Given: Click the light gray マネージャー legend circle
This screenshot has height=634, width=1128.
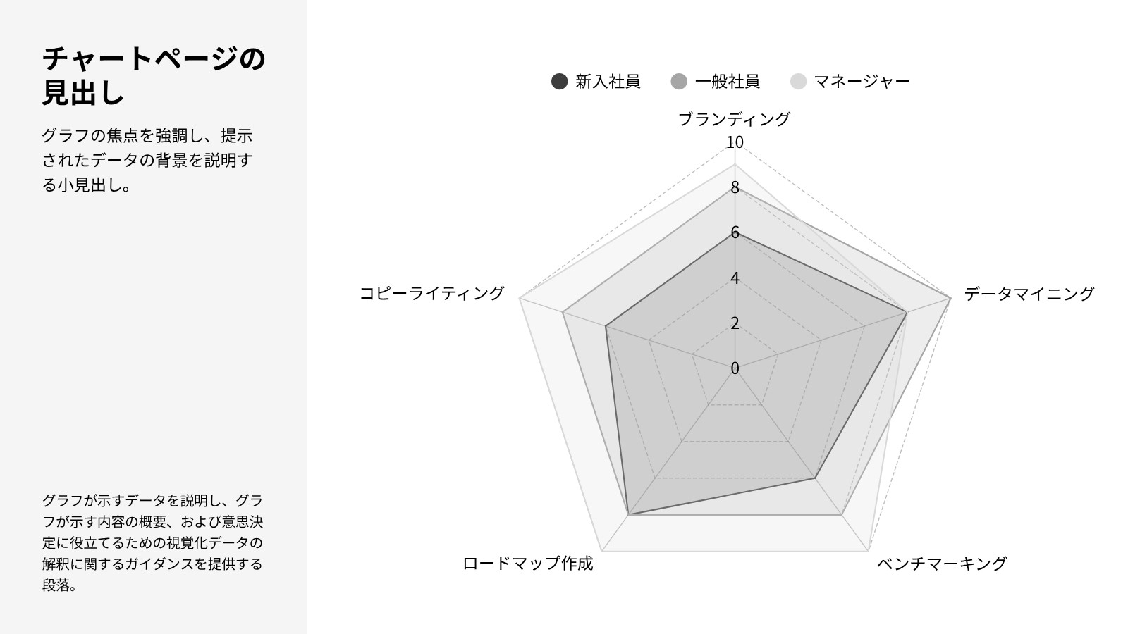Looking at the screenshot, I should (798, 82).
